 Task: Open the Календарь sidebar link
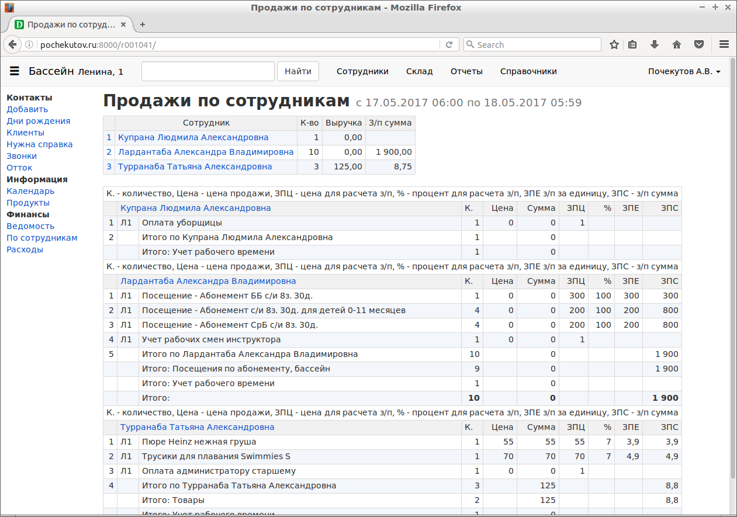tap(30, 191)
